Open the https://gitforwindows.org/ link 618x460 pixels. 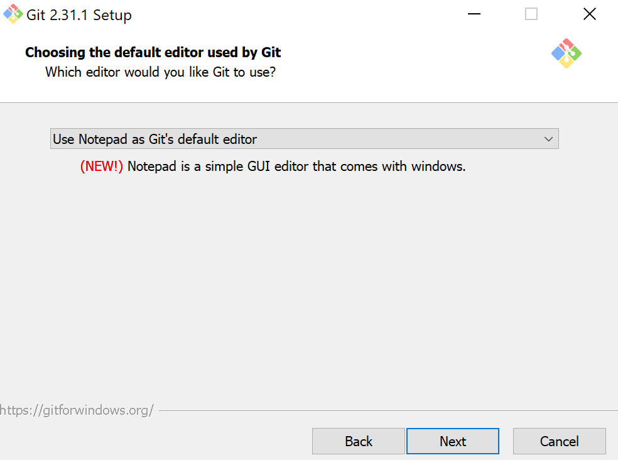[77, 410]
